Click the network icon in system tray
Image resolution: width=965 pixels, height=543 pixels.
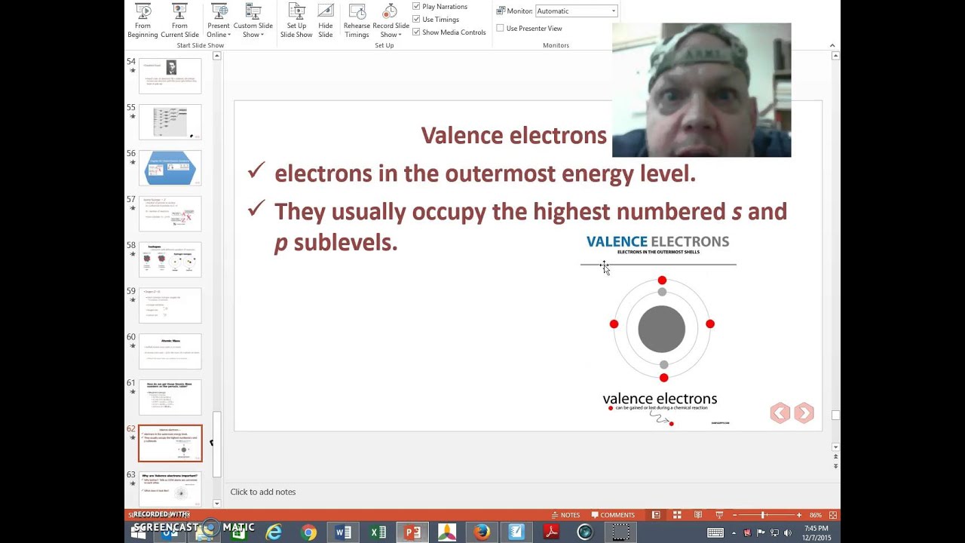pos(774,532)
